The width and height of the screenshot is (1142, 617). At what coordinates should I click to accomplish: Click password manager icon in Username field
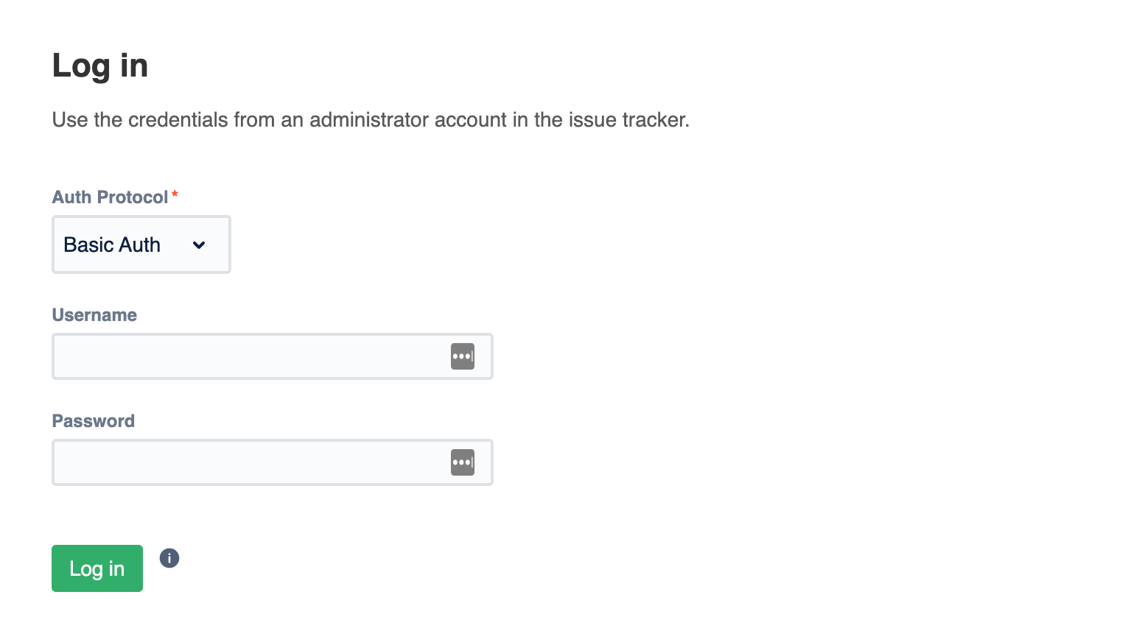tap(463, 356)
